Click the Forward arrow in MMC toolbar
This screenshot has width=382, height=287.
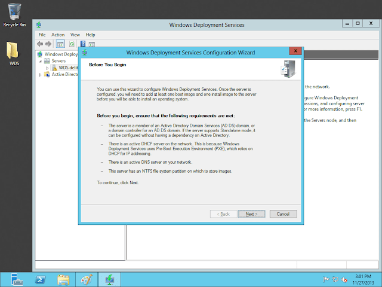[49, 44]
